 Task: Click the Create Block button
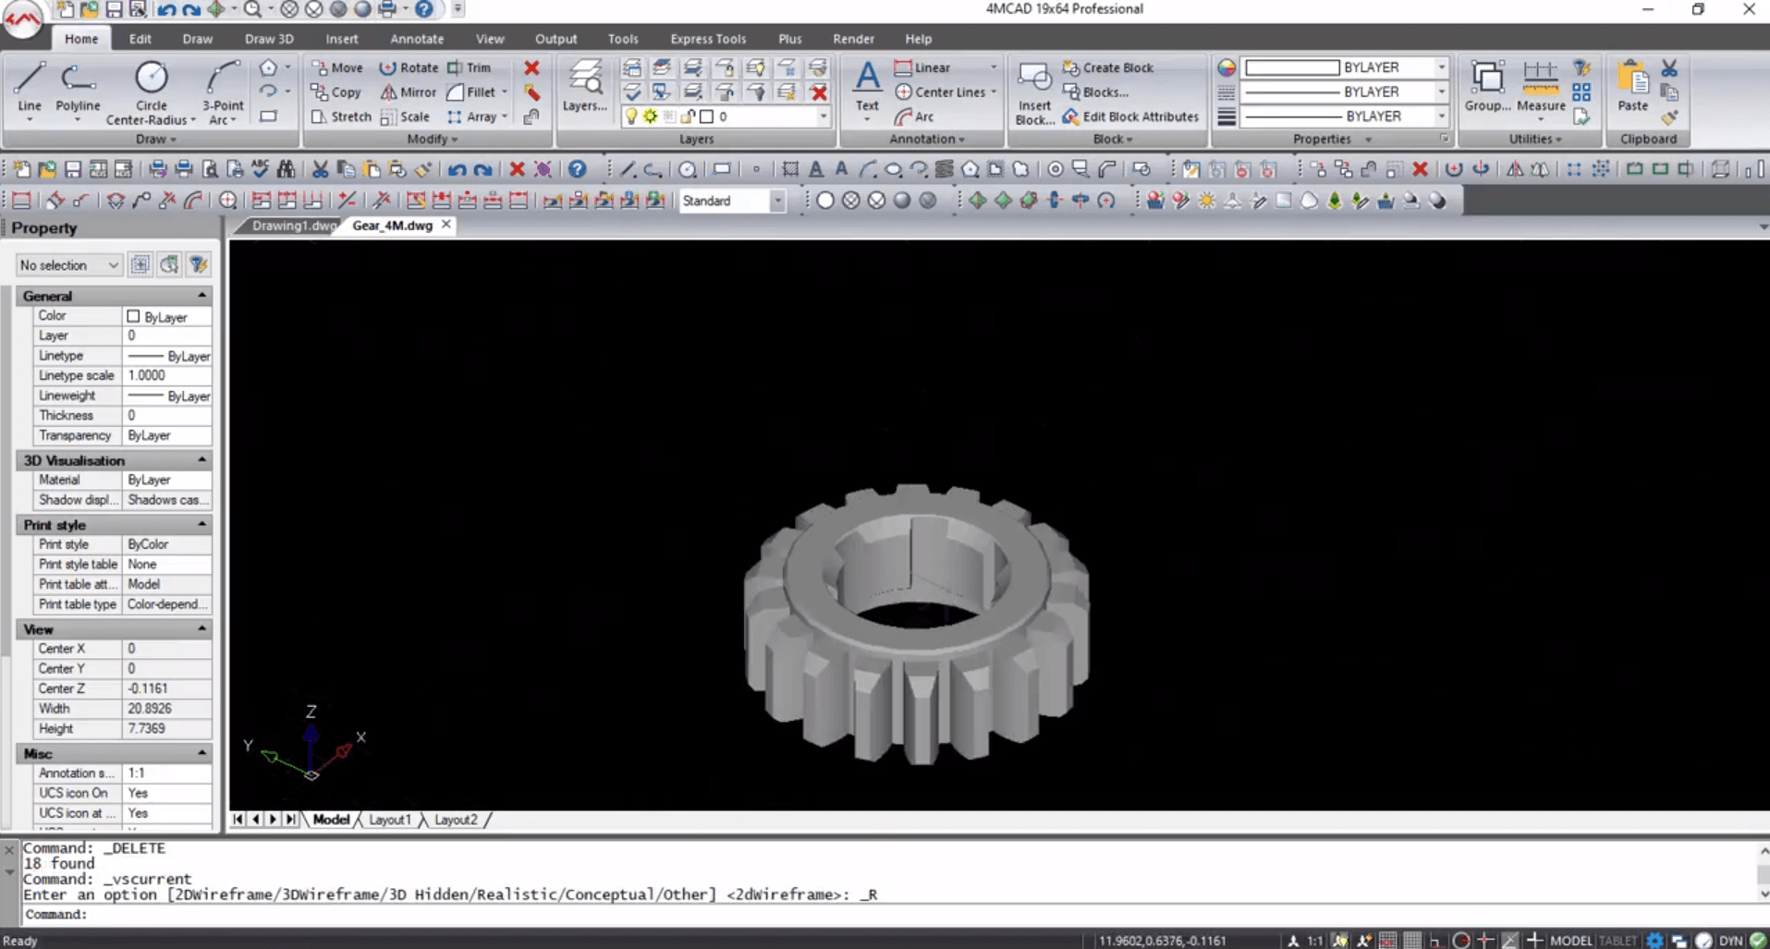[1108, 67]
